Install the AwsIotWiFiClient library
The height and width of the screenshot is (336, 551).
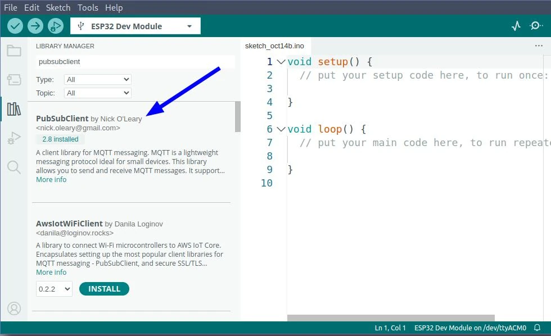104,289
